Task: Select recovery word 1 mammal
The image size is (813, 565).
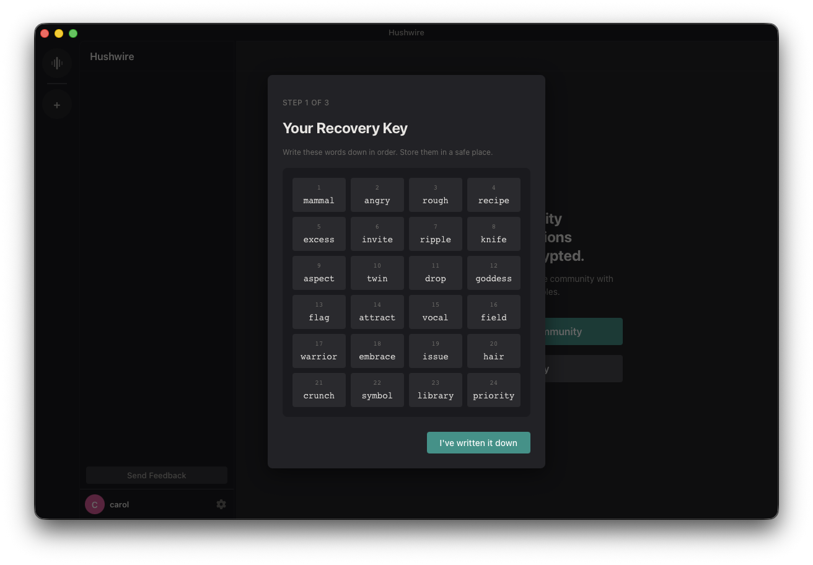Action: 319,195
